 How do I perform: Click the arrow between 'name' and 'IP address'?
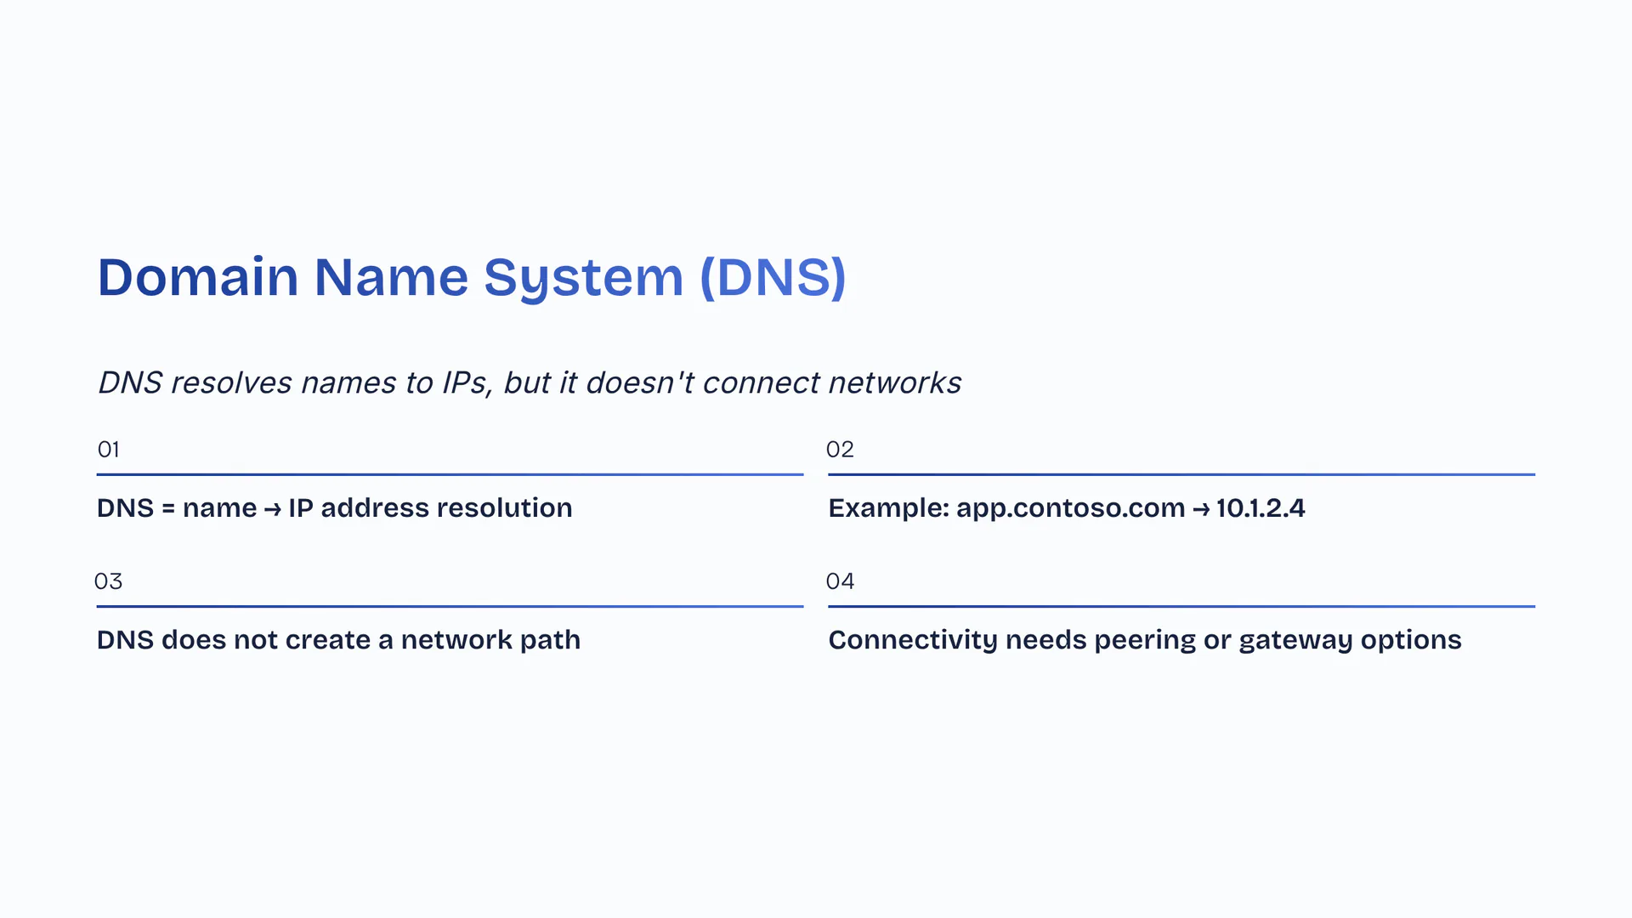click(272, 509)
